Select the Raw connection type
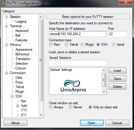 point(51,45)
